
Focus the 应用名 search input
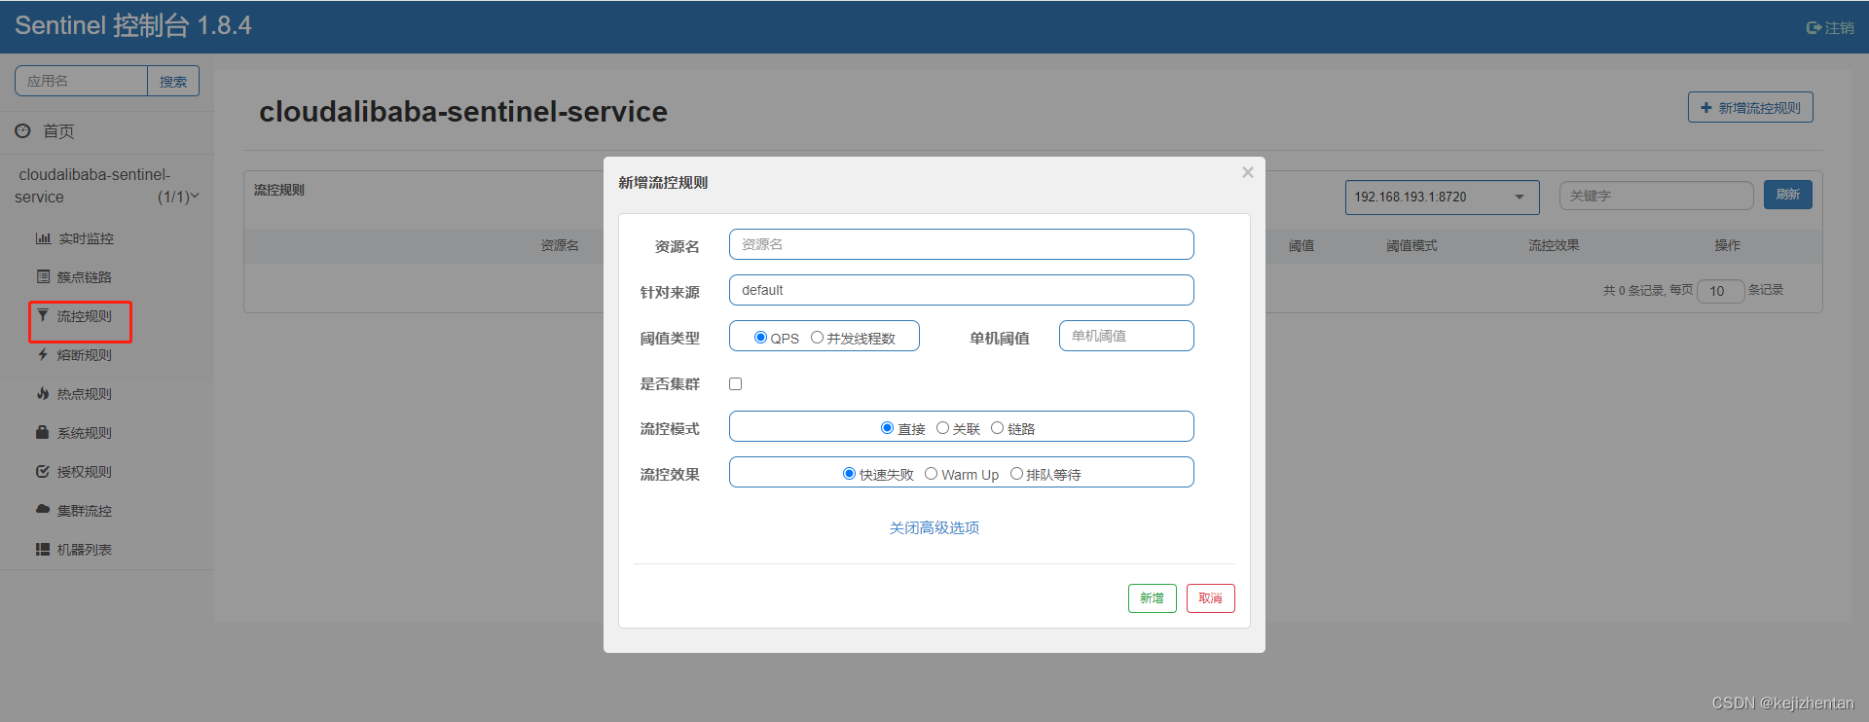click(81, 81)
